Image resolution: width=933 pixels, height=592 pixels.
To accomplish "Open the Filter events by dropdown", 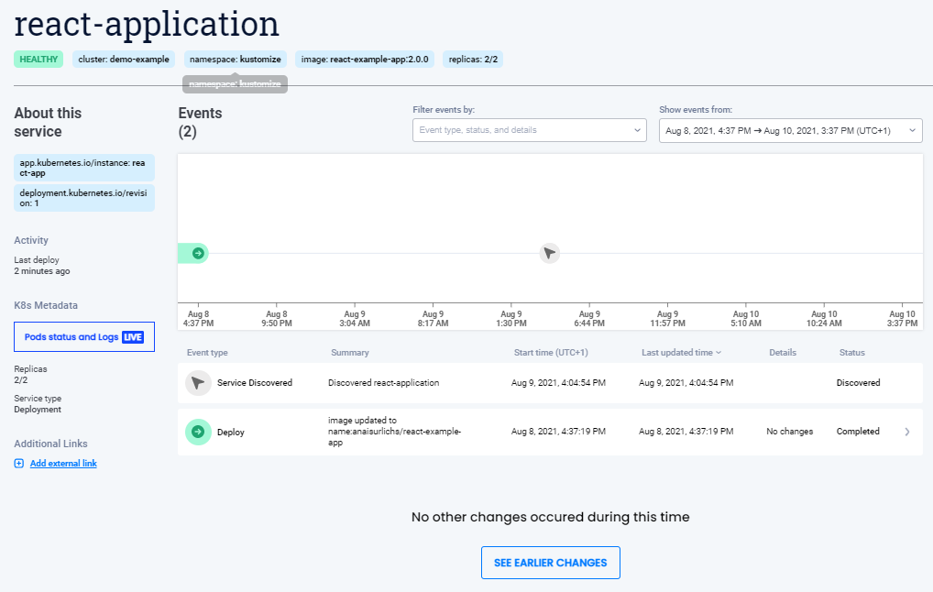I will click(x=530, y=130).
